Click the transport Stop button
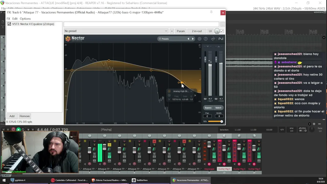Image resolution: width=327 pixels, height=184 pixels. 28,130
